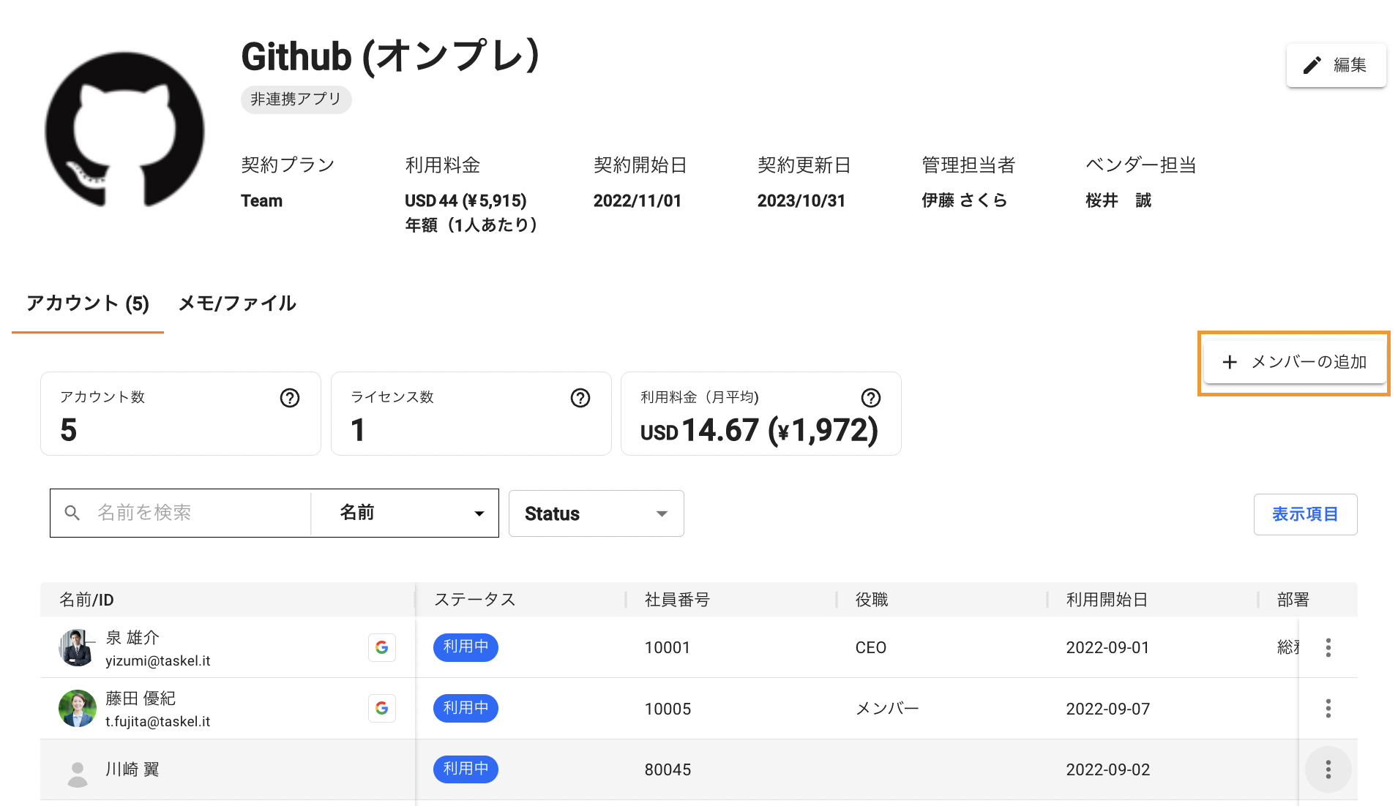
Task: Open 表示項目 column settings
Action: coord(1305,514)
